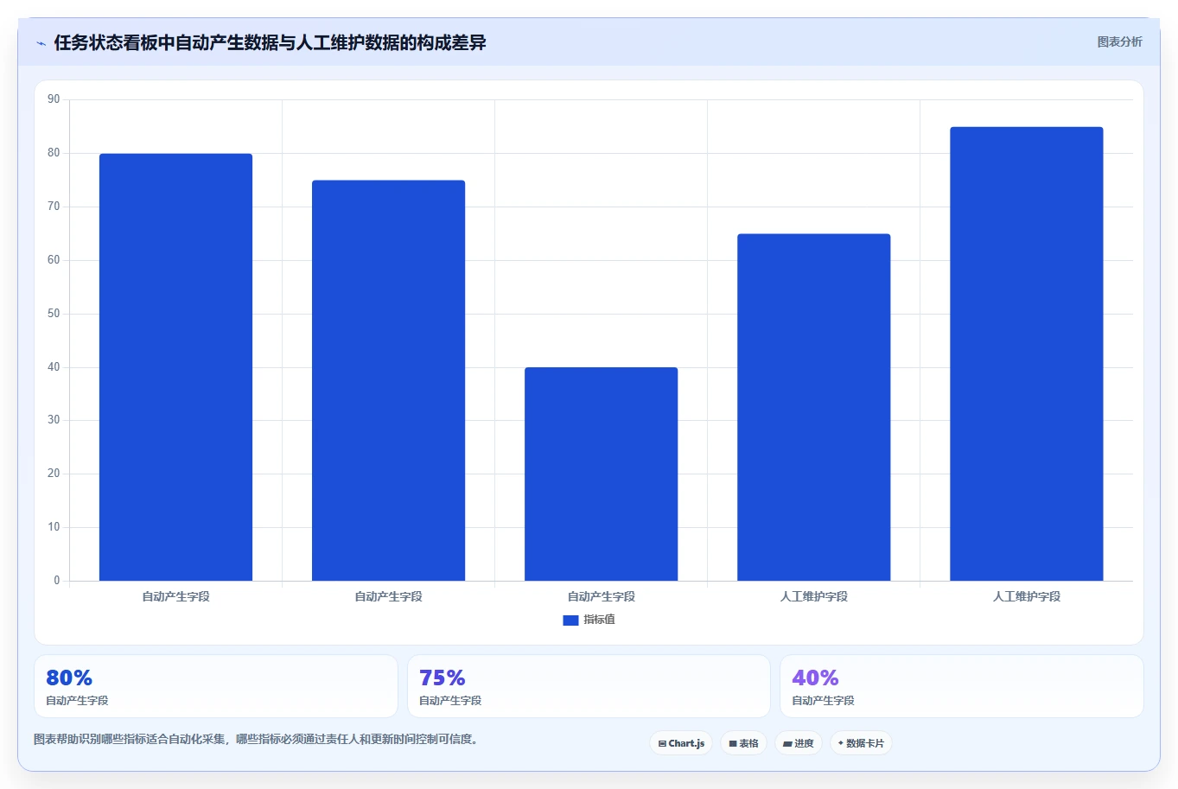Click the chart bar reaching value 75
The height and width of the screenshot is (789, 1178).
click(x=389, y=380)
